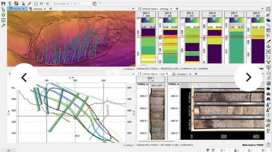Click the DH1_CUT column header
272x152 pixels.
coord(157,85)
